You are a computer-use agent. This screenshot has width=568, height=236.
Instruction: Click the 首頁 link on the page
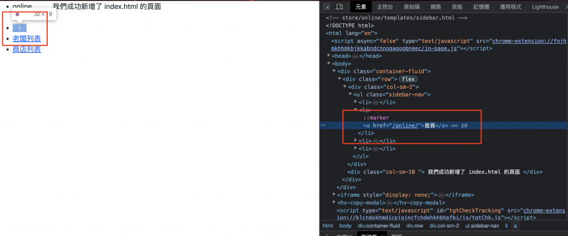coord(19,28)
